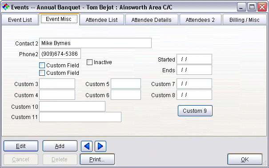This screenshot has height=168, width=269.
Task: Check the first Custom Field checkbox
Action: coord(42,66)
